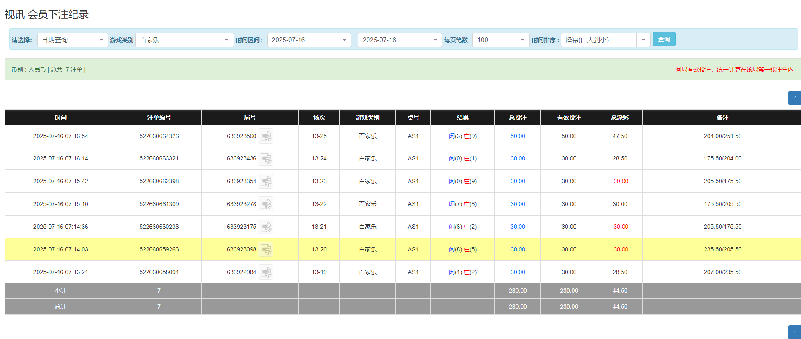Click page 1 button above the table
The height and width of the screenshot is (339, 801).
click(x=795, y=98)
